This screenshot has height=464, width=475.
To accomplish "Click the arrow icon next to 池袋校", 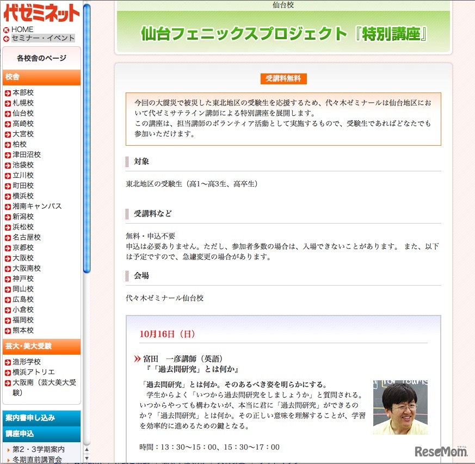I will pyautogui.click(x=8, y=165).
